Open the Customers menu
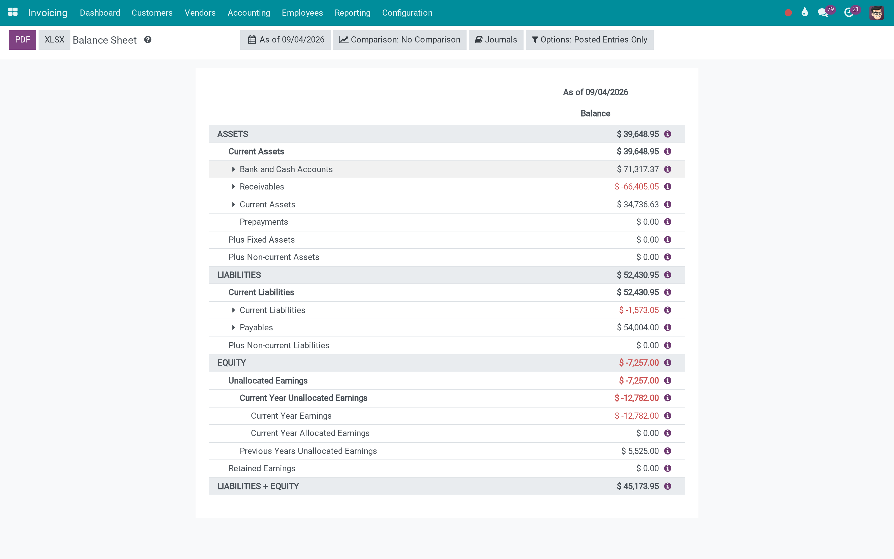The image size is (894, 559). 152,13
